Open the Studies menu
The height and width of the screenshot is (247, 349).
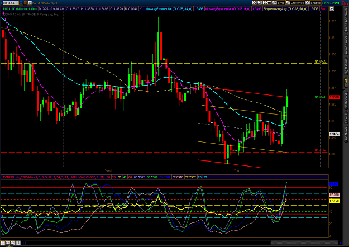coord(313,3)
